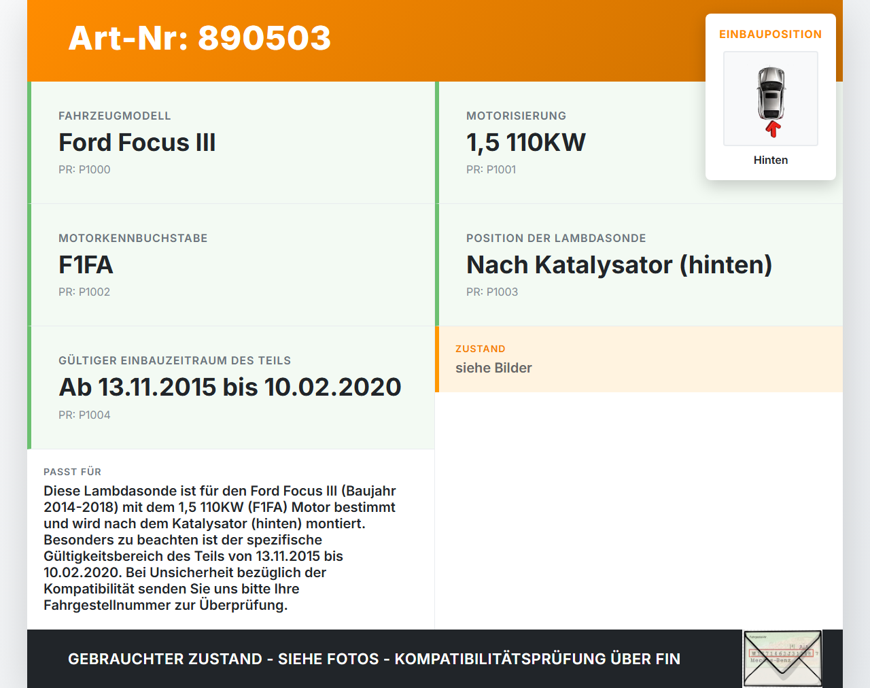Click the orange accent bar beside Zustand
This screenshot has width=870, height=688.
tap(436, 359)
